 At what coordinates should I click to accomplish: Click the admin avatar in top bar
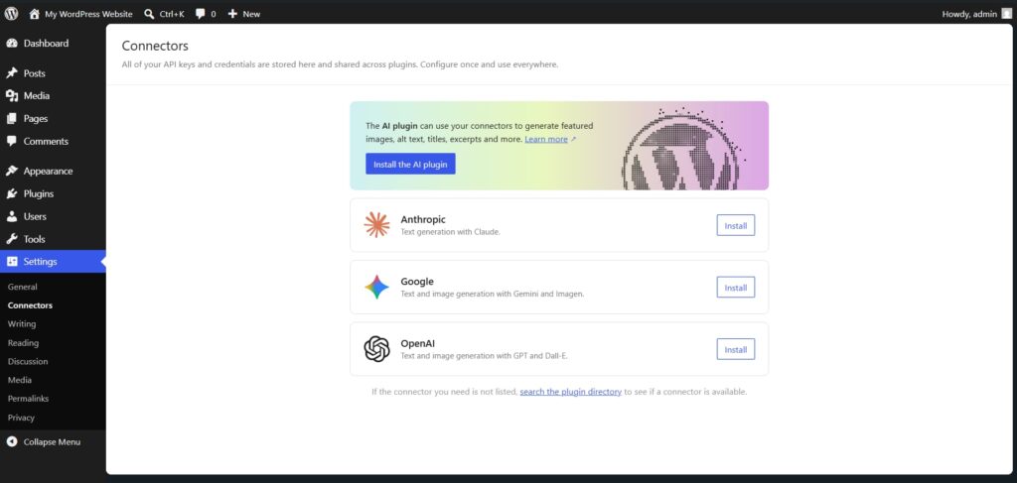point(1006,14)
